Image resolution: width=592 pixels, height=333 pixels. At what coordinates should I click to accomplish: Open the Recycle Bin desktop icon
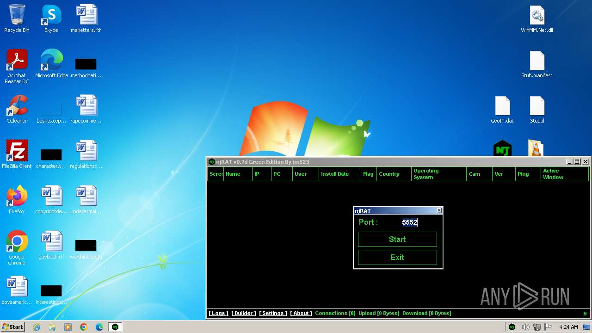17,18
